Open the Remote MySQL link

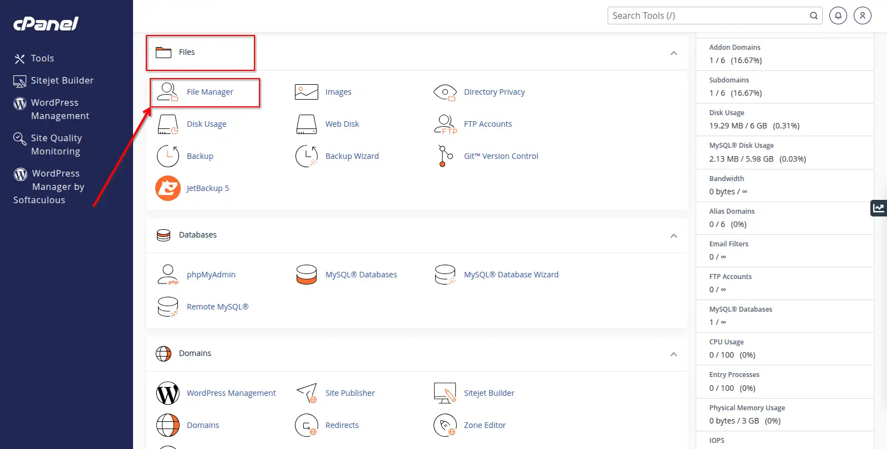[217, 307]
